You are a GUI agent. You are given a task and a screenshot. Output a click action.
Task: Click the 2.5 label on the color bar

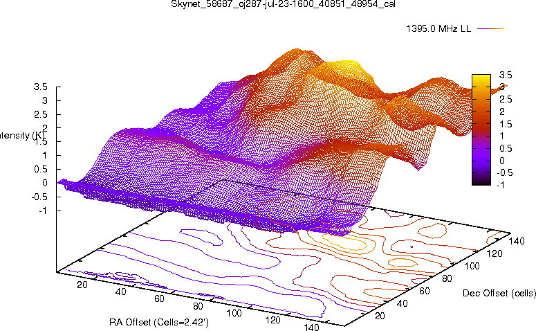(506, 99)
